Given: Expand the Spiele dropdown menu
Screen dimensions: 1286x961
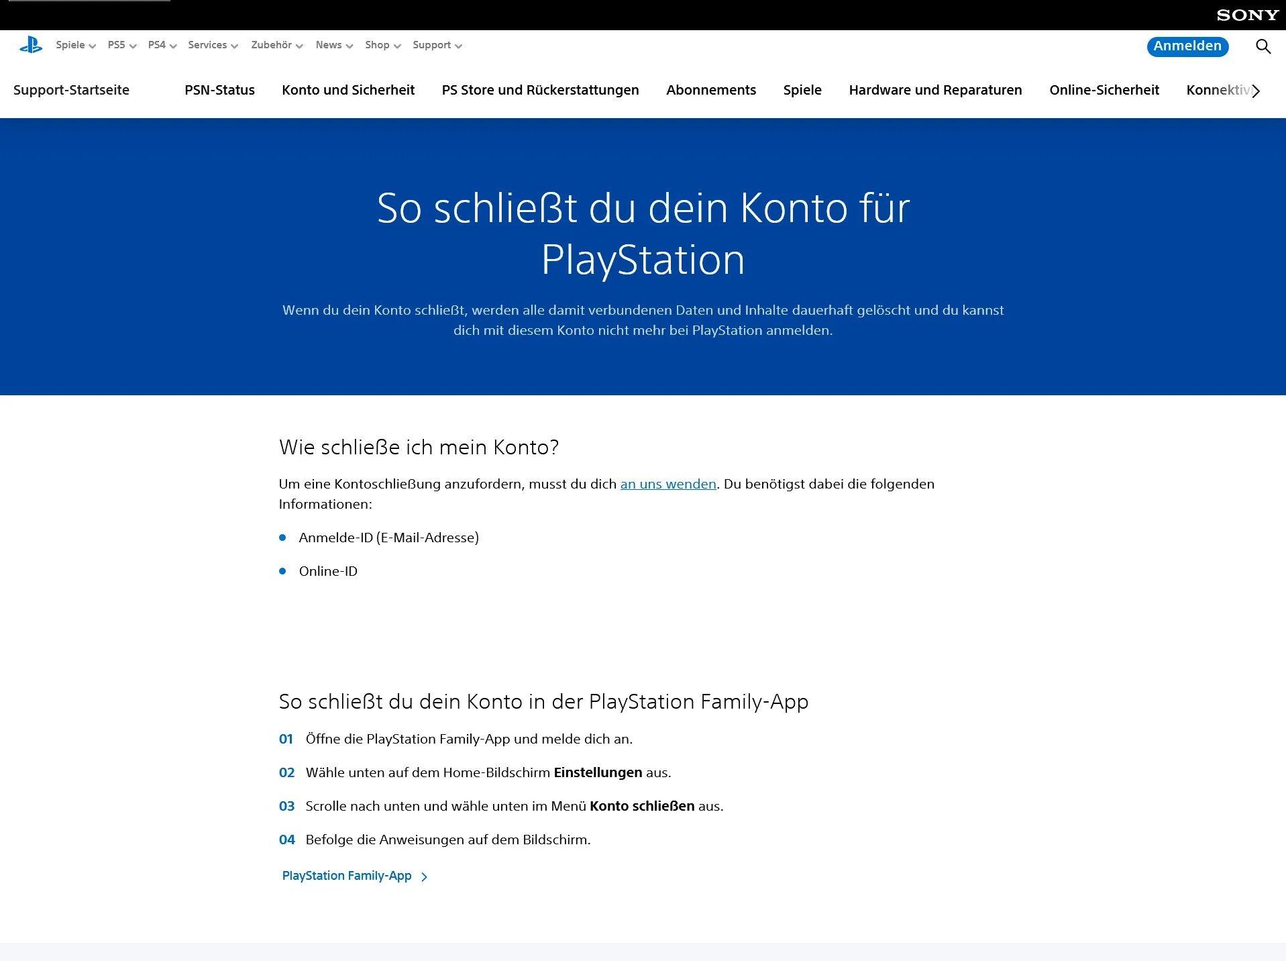Looking at the screenshot, I should pyautogui.click(x=76, y=45).
